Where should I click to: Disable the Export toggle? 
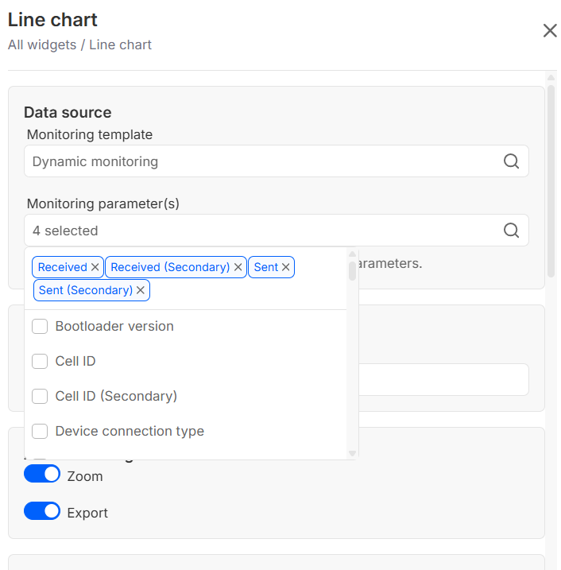tap(42, 511)
